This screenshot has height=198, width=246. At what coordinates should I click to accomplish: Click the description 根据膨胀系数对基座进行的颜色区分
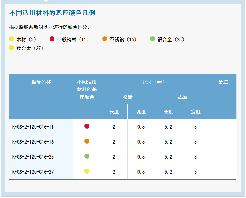[50, 27]
